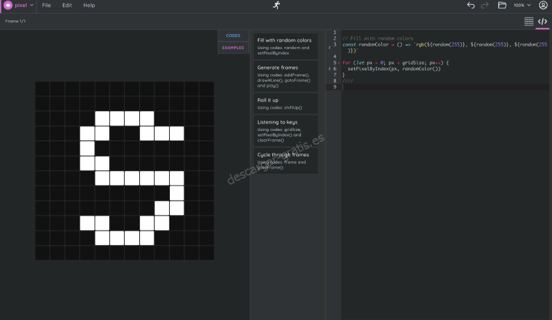Viewport: 552px width, 320px height.
Task: Load the 'Generate frames' example
Action: coord(285,76)
